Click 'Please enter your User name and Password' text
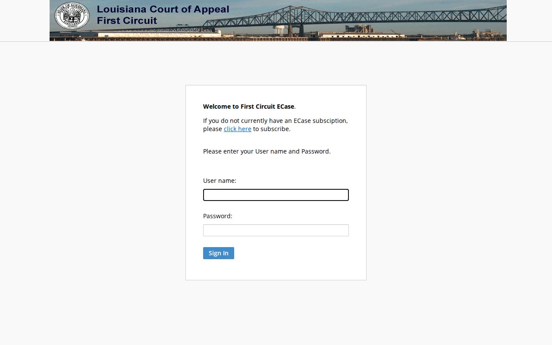 pyautogui.click(x=267, y=151)
